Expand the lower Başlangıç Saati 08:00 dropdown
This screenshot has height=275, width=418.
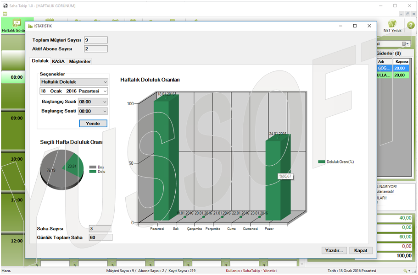pos(93,111)
